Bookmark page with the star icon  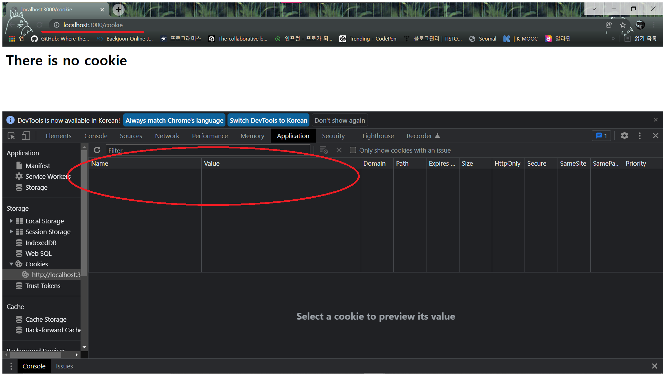(623, 25)
